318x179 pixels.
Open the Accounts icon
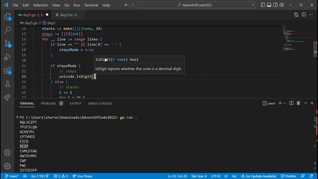coord(7,153)
